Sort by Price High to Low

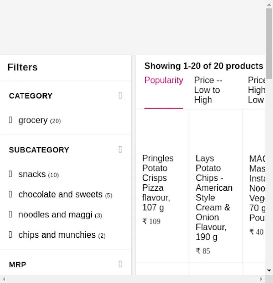pos(256,90)
